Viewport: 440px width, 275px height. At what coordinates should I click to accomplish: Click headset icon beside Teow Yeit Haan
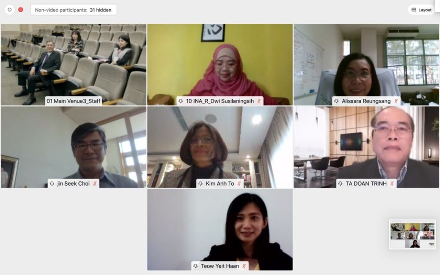[x=196, y=266]
